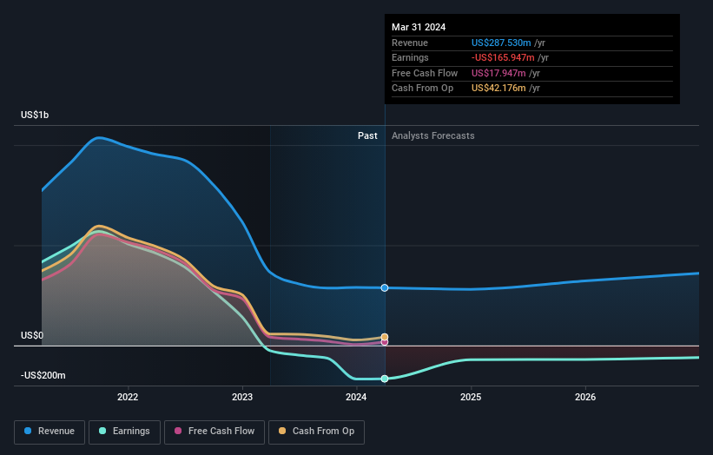The width and height of the screenshot is (713, 455).
Task: Select the Earnings data point marker at Mar 2024
Action: pyautogui.click(x=385, y=379)
